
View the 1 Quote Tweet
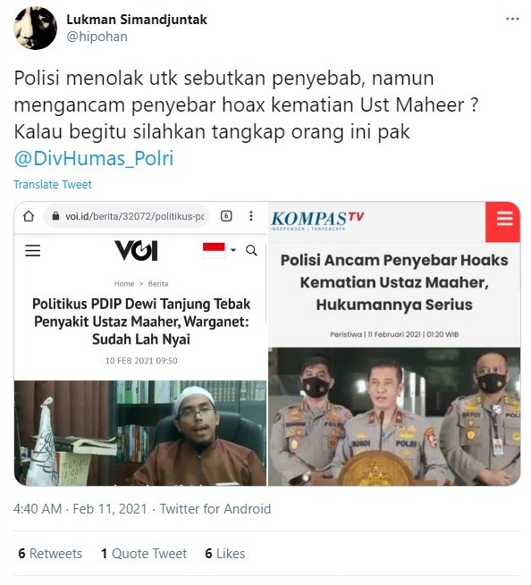tap(144, 553)
